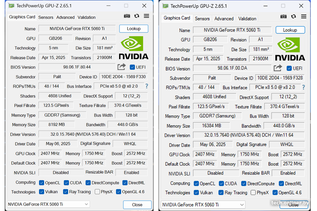
Task: Toggle CUDA checkbox in right window
Action: coord(222,184)
